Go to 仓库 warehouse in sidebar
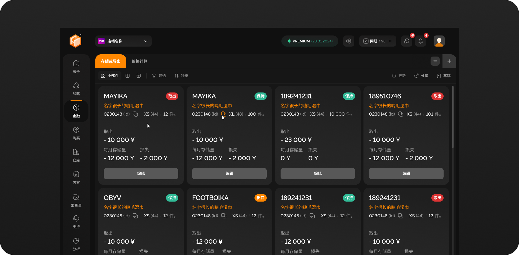 tap(76, 155)
